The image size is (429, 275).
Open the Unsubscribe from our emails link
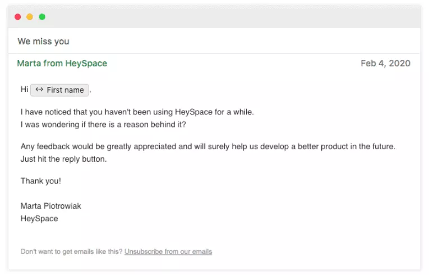click(x=168, y=251)
